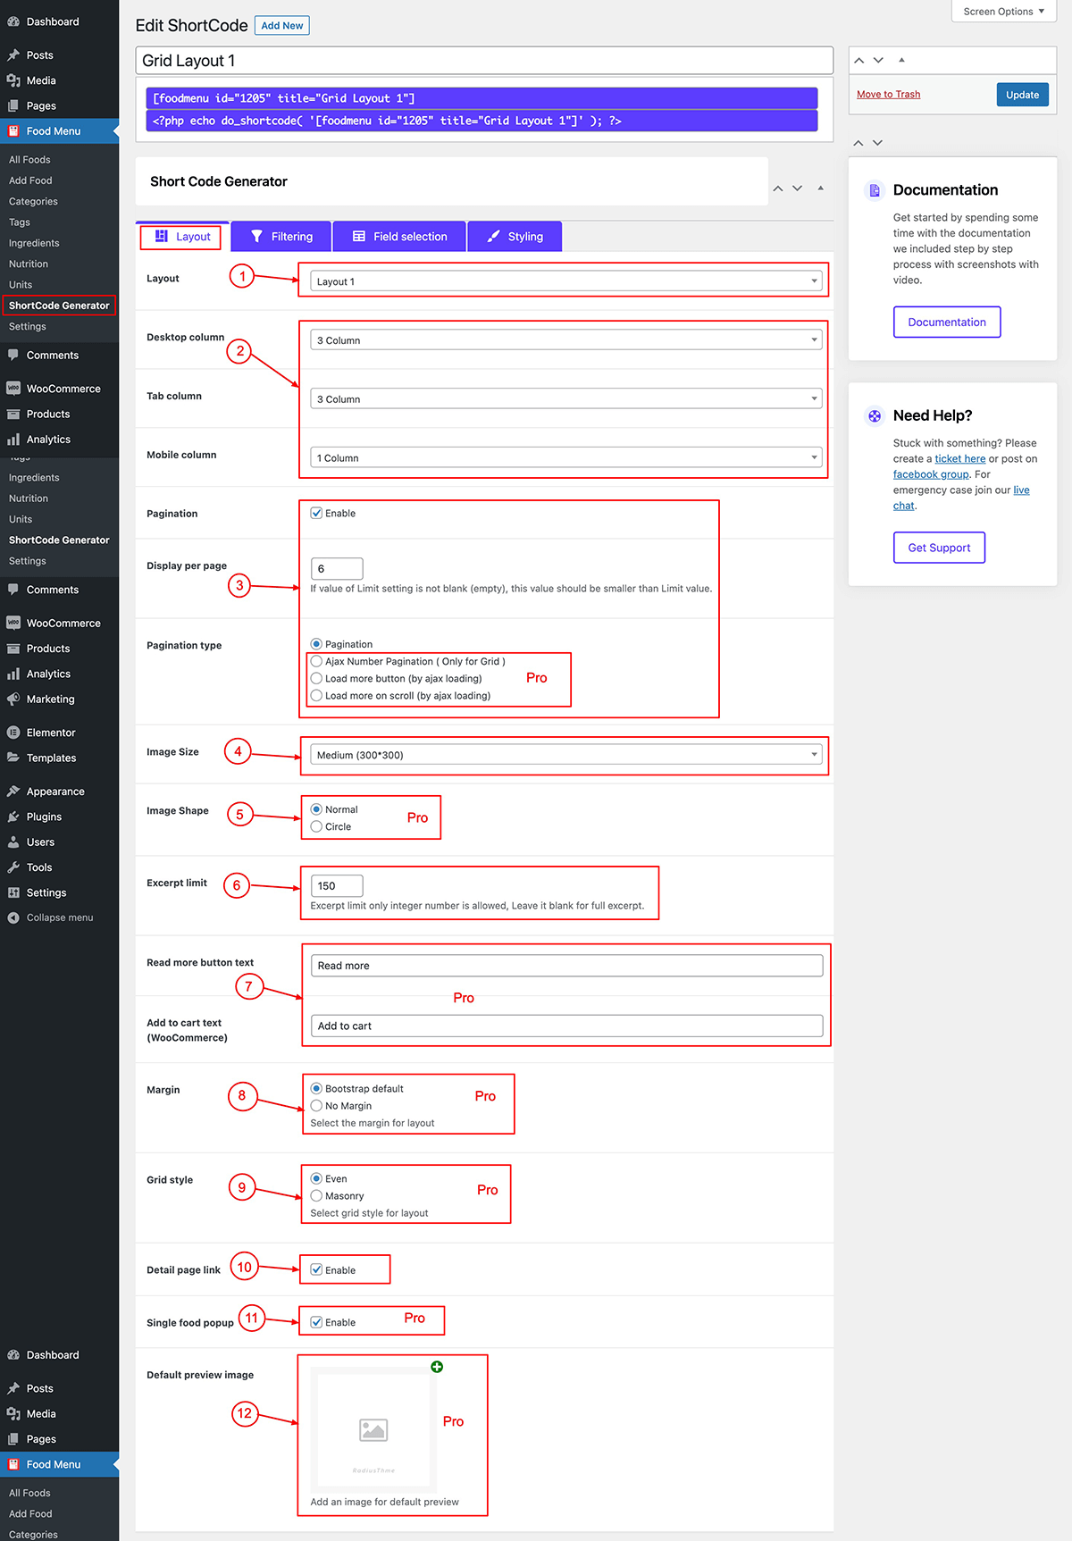This screenshot has width=1072, height=1541.
Task: Click the Get Support button
Action: (x=939, y=548)
